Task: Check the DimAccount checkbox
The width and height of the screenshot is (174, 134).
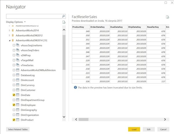Action: coord(14,80)
